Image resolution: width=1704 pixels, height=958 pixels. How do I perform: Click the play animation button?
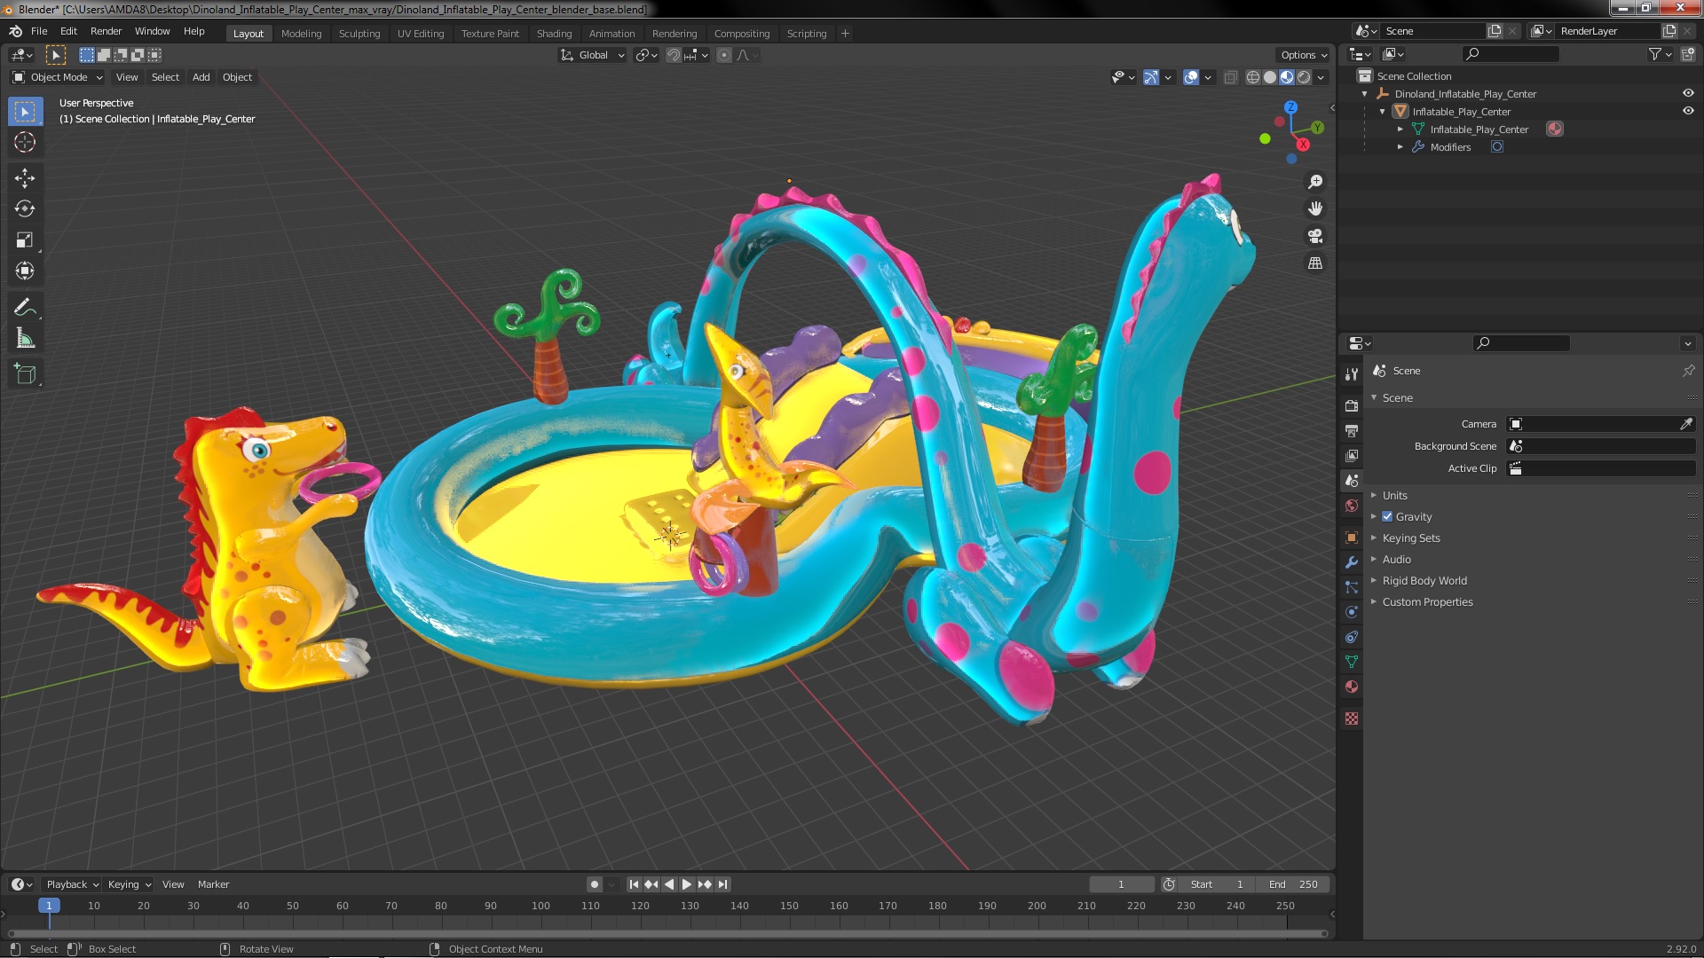point(687,884)
